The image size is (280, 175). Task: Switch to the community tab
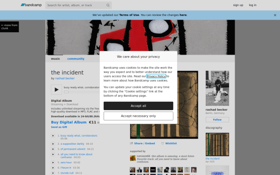(76, 59)
